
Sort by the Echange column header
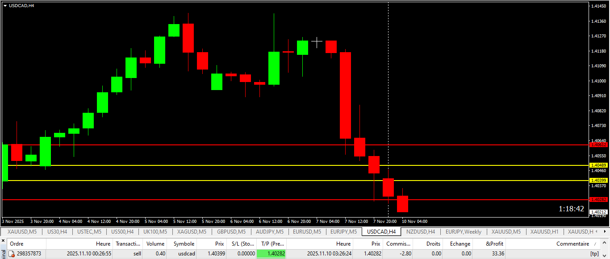coord(458,244)
